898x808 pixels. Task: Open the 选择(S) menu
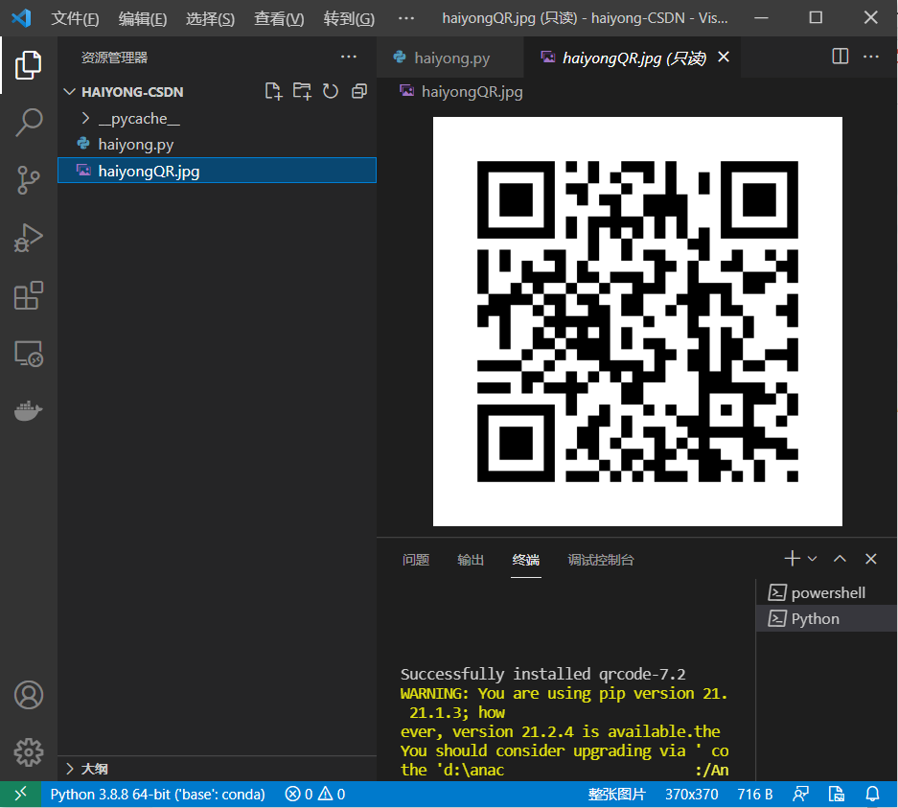(210, 18)
